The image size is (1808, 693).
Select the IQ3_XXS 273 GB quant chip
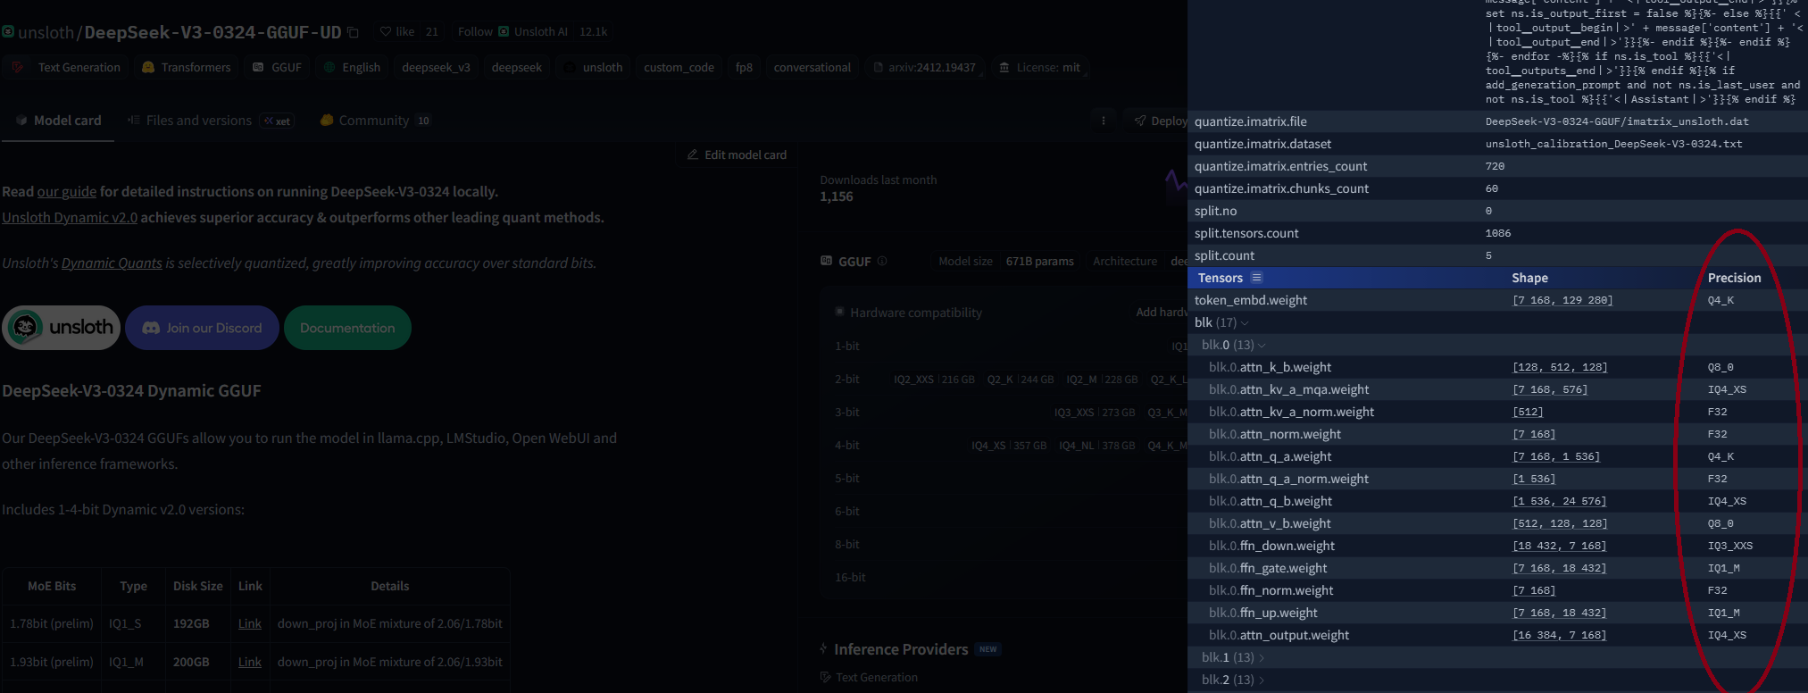click(1095, 413)
